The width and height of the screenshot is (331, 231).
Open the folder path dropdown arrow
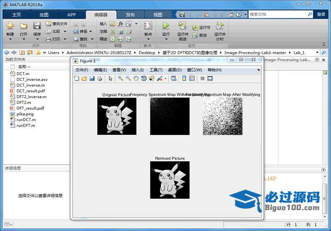click(317, 52)
